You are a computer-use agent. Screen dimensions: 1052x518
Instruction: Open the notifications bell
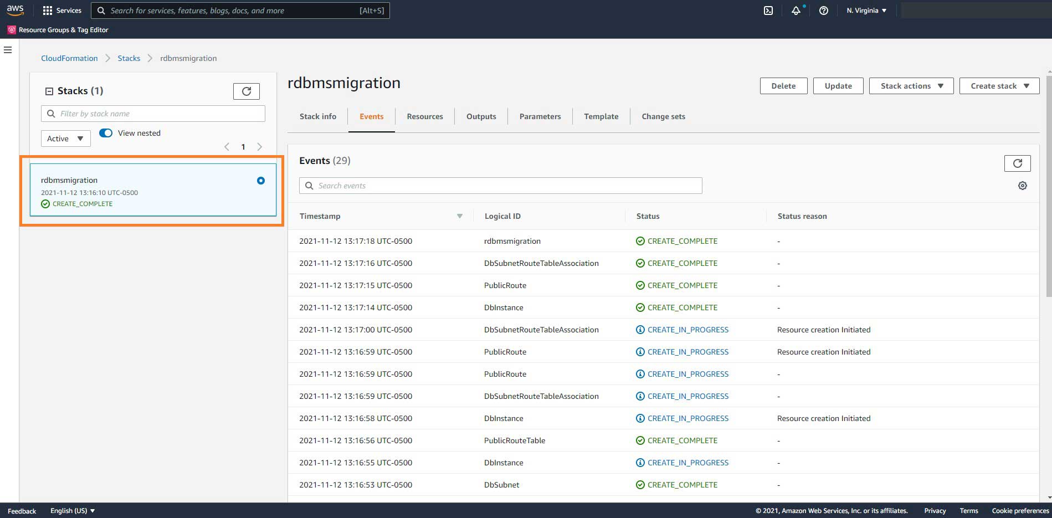[x=796, y=11]
